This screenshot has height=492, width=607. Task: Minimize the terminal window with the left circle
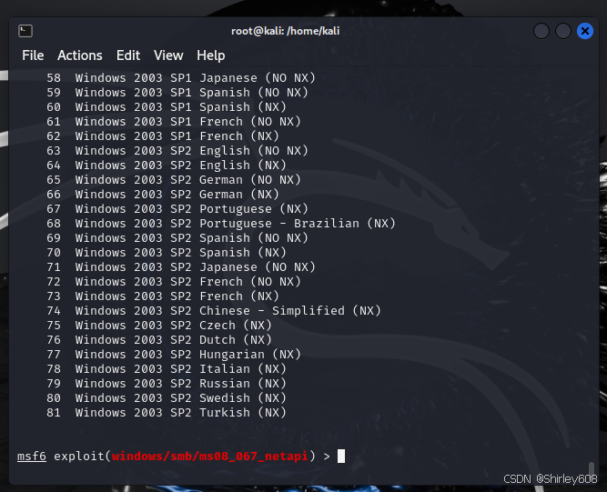(x=541, y=31)
